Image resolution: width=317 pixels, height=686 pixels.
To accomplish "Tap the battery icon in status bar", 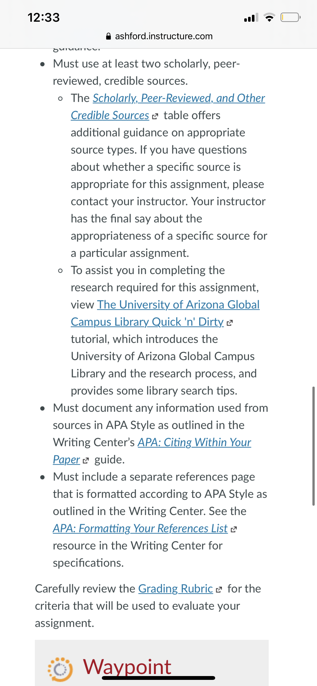I will pos(290,18).
